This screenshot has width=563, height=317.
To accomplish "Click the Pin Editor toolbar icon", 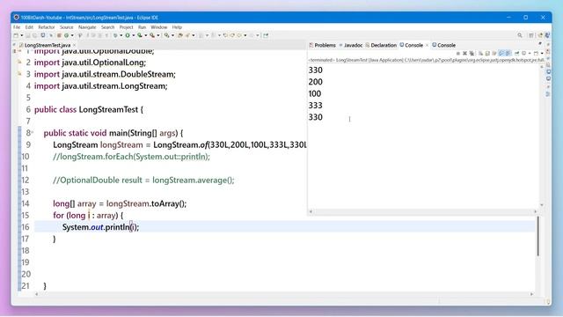I will [266, 35].
